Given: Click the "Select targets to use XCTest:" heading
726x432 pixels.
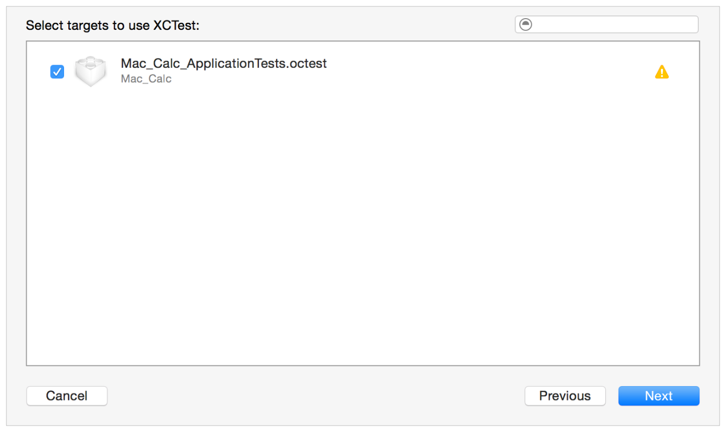Looking at the screenshot, I should point(112,25).
